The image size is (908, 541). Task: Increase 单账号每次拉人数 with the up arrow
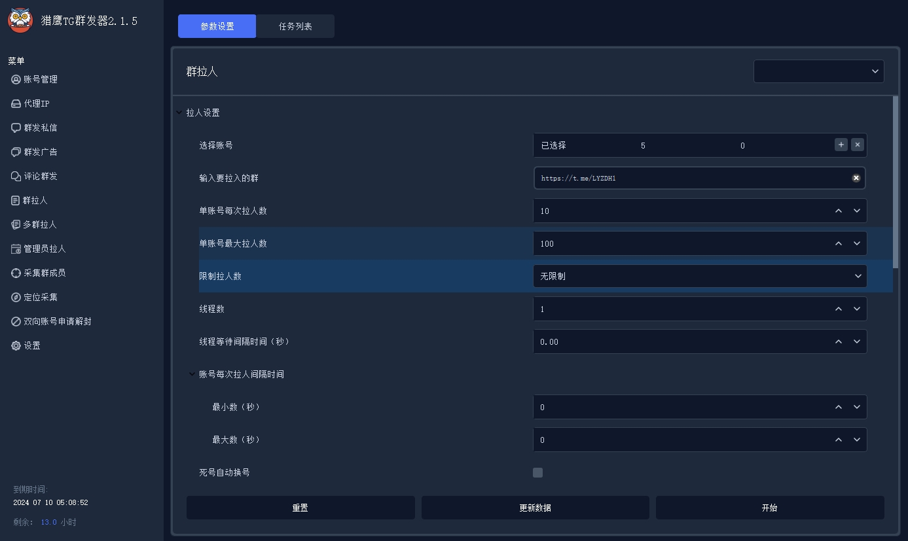pos(839,211)
